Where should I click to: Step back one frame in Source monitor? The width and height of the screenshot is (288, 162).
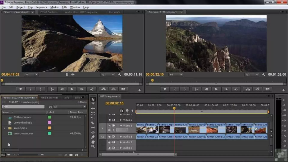[62, 89]
